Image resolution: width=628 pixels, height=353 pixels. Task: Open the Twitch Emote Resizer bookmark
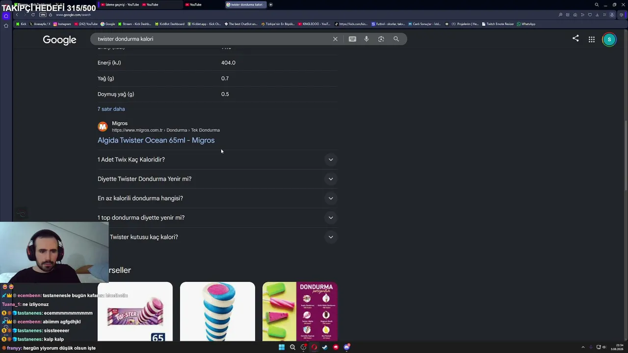pyautogui.click(x=498, y=24)
